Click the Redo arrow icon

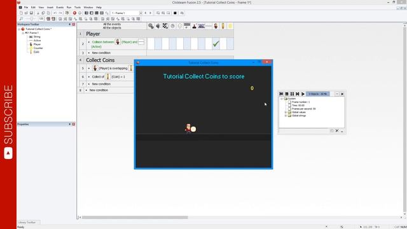60,13
